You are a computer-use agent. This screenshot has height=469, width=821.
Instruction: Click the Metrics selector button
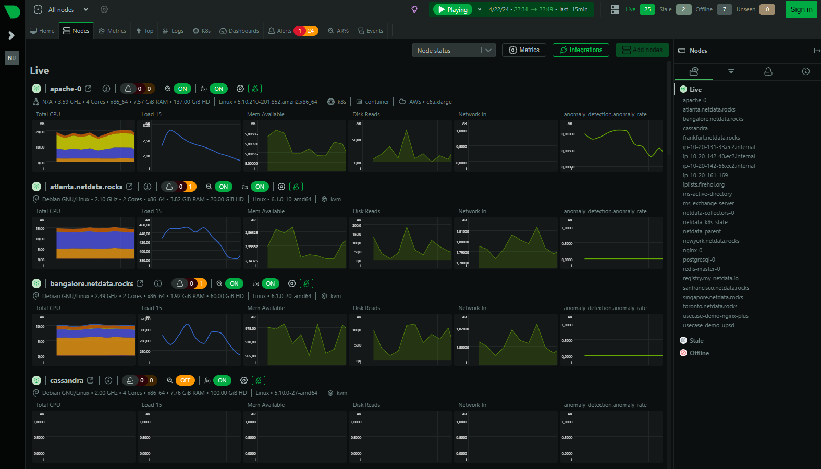click(524, 50)
